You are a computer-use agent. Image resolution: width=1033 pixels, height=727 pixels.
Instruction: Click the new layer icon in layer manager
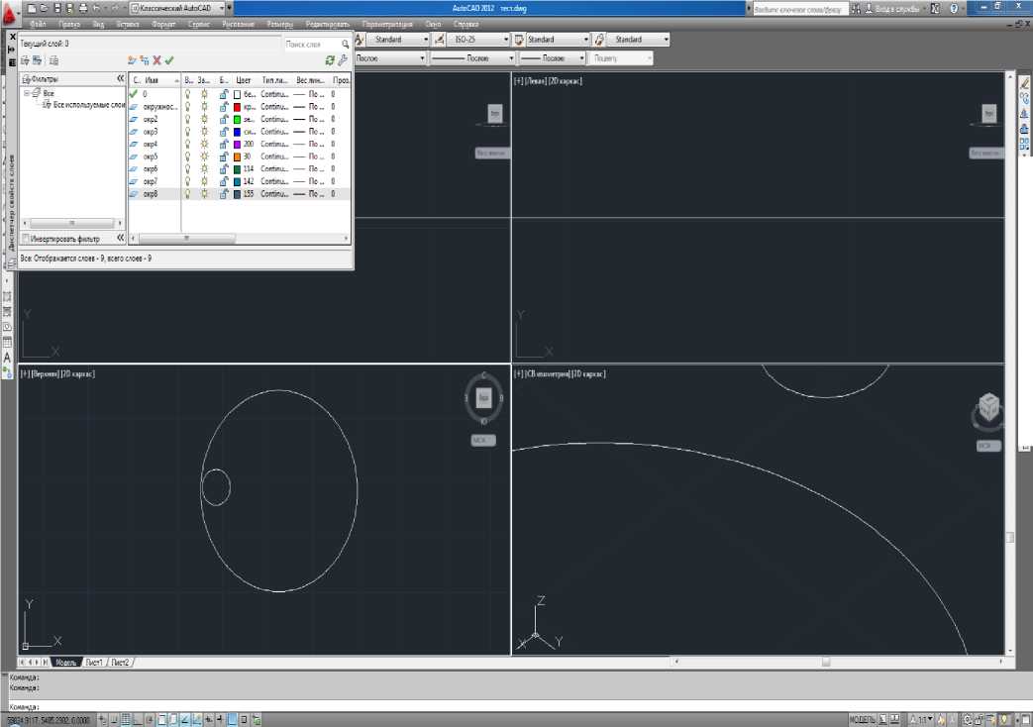[x=132, y=60]
